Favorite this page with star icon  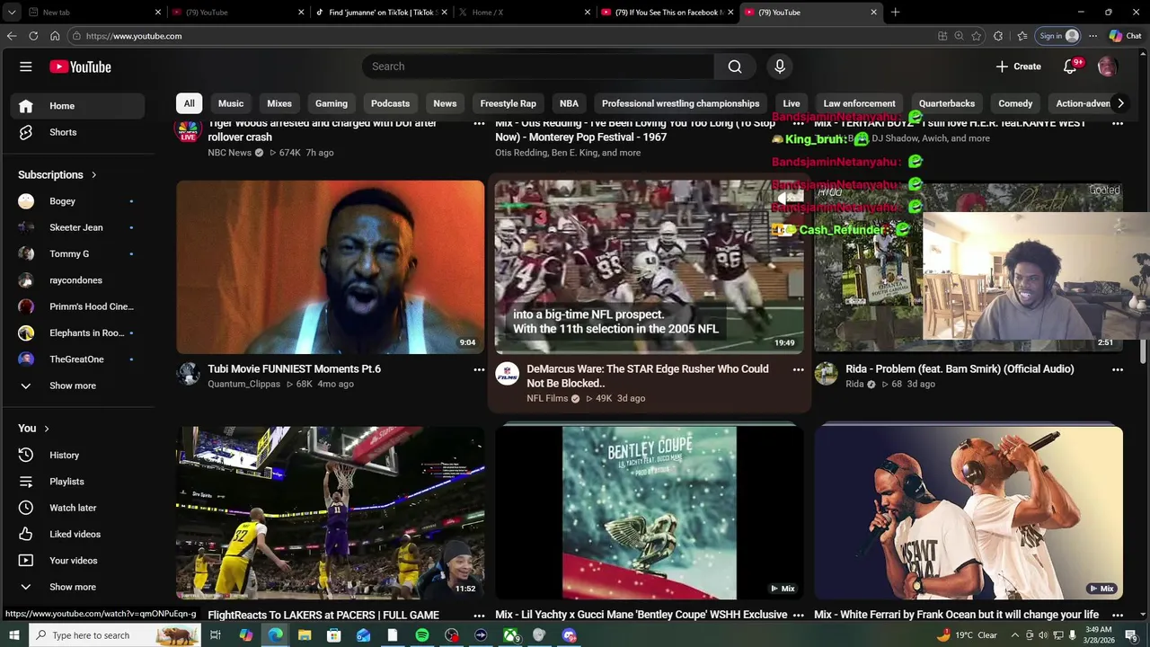point(977,36)
